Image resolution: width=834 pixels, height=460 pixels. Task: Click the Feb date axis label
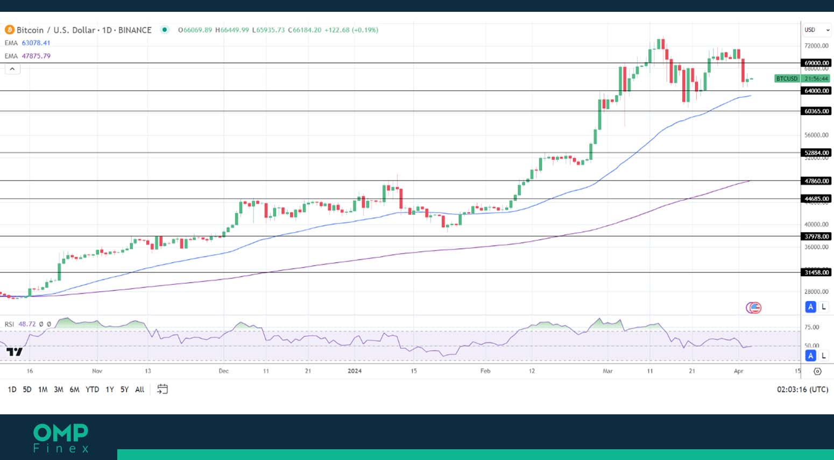click(485, 371)
